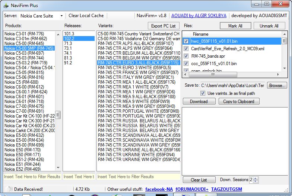Select release 71.3
The width and height of the screenshot is (292, 196).
pyautogui.click(x=79, y=43)
